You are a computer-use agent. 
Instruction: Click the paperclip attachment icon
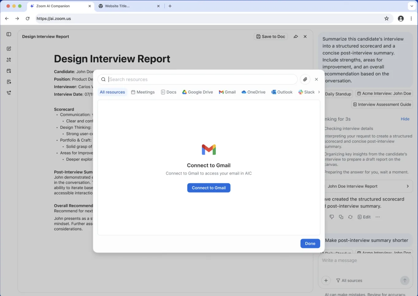pos(305,79)
